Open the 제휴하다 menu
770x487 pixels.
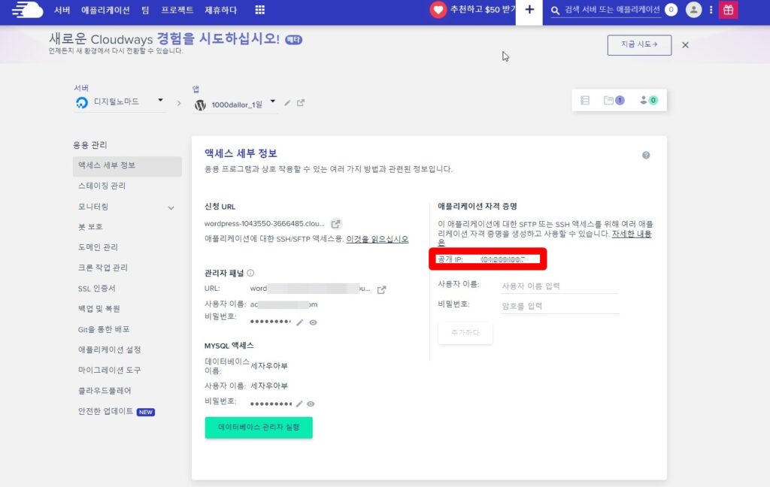(x=220, y=10)
